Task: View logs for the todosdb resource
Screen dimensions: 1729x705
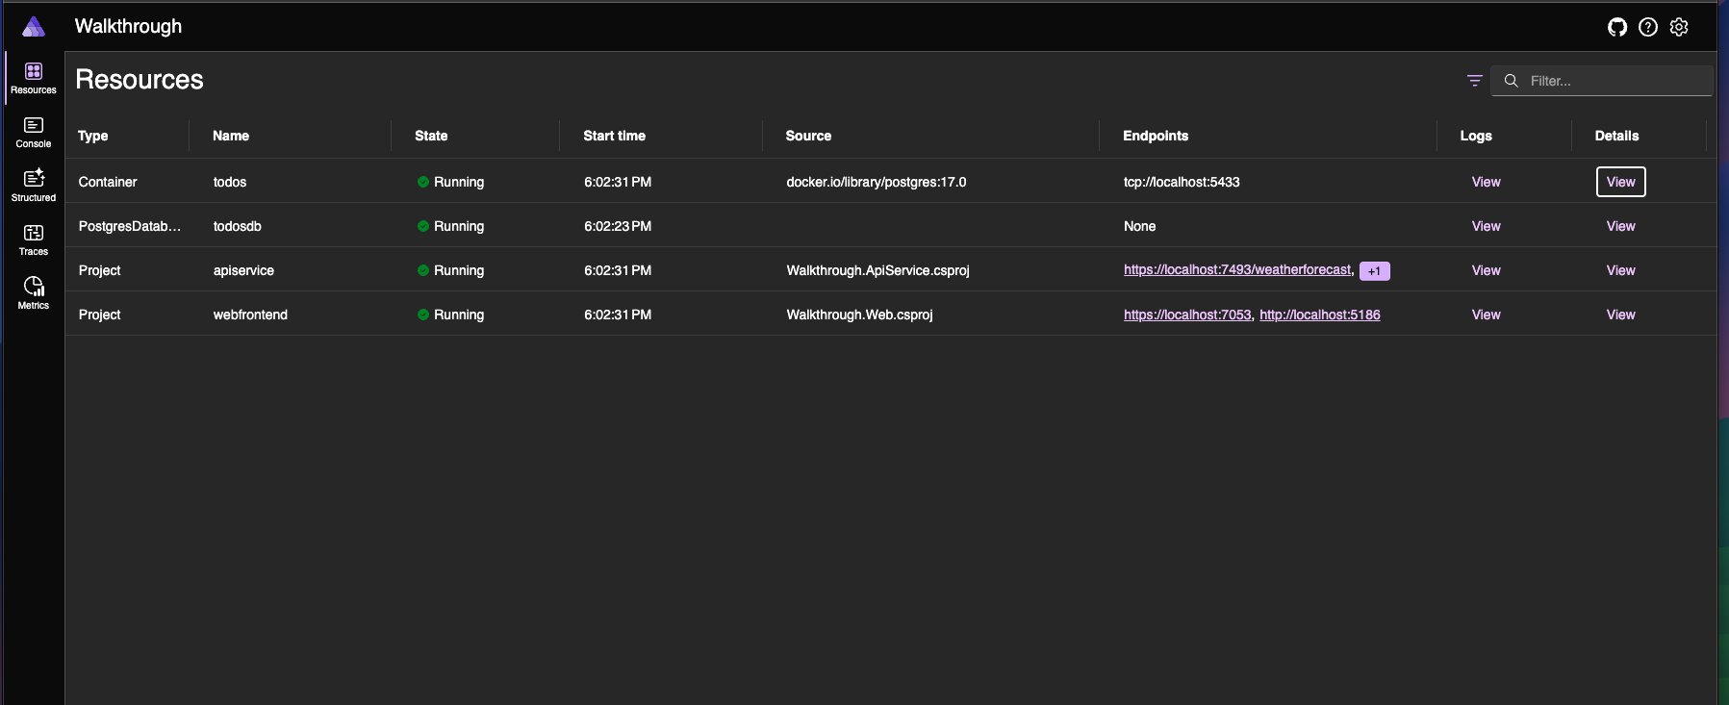Action: pyautogui.click(x=1486, y=226)
